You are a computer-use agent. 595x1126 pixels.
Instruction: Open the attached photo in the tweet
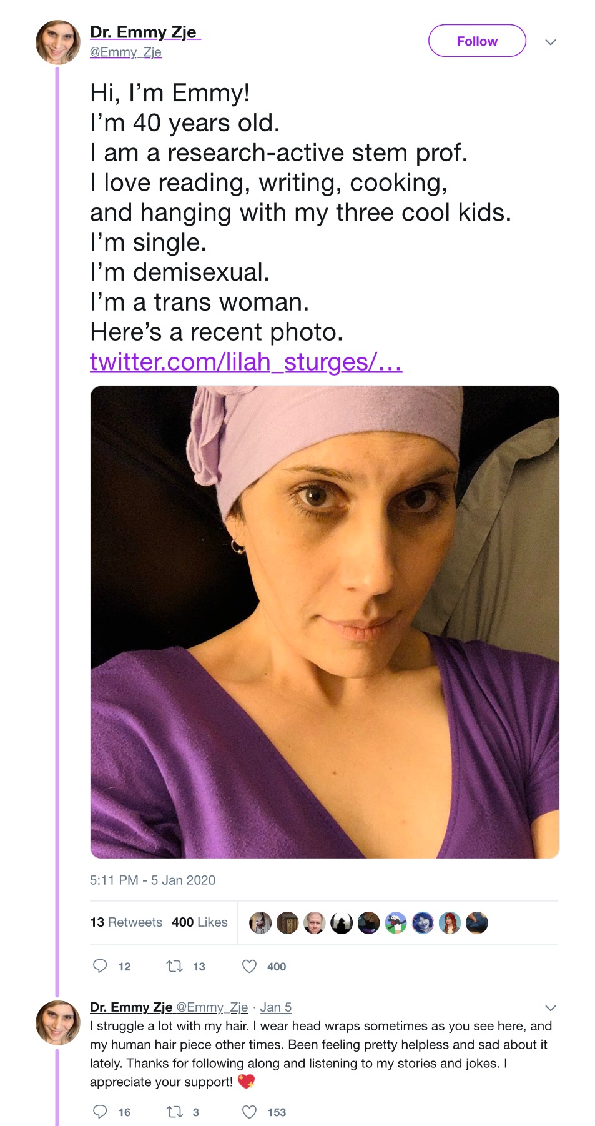tap(325, 622)
